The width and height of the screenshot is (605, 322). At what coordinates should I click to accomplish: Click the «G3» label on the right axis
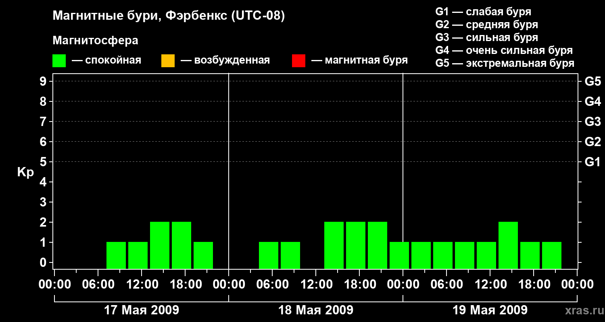coord(593,122)
